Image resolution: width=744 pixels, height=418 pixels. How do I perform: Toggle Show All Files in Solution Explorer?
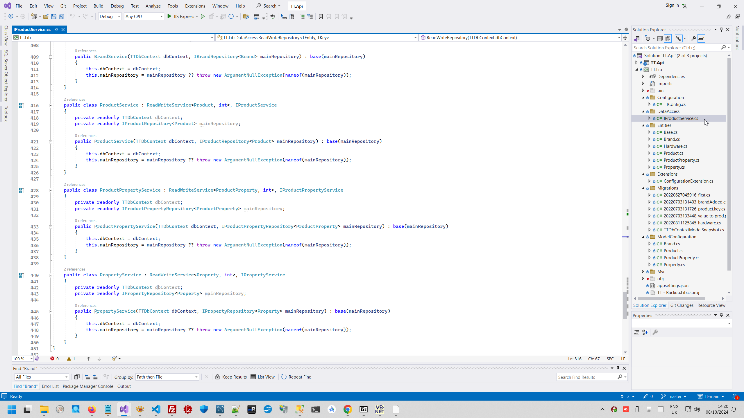click(668, 39)
